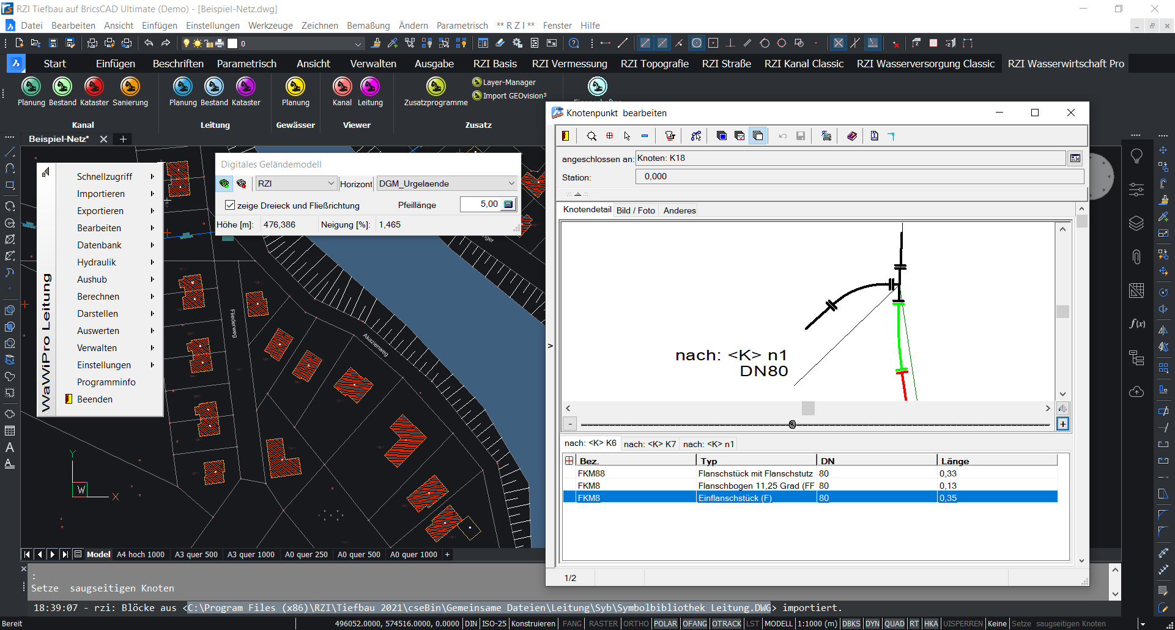Image resolution: width=1175 pixels, height=630 pixels.
Task: Click the Station input field
Action: [x=860, y=176]
